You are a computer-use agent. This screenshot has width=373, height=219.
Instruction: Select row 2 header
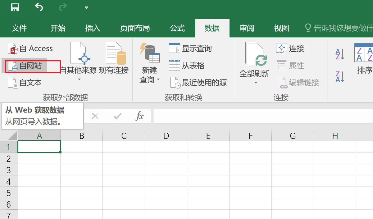coord(9,158)
